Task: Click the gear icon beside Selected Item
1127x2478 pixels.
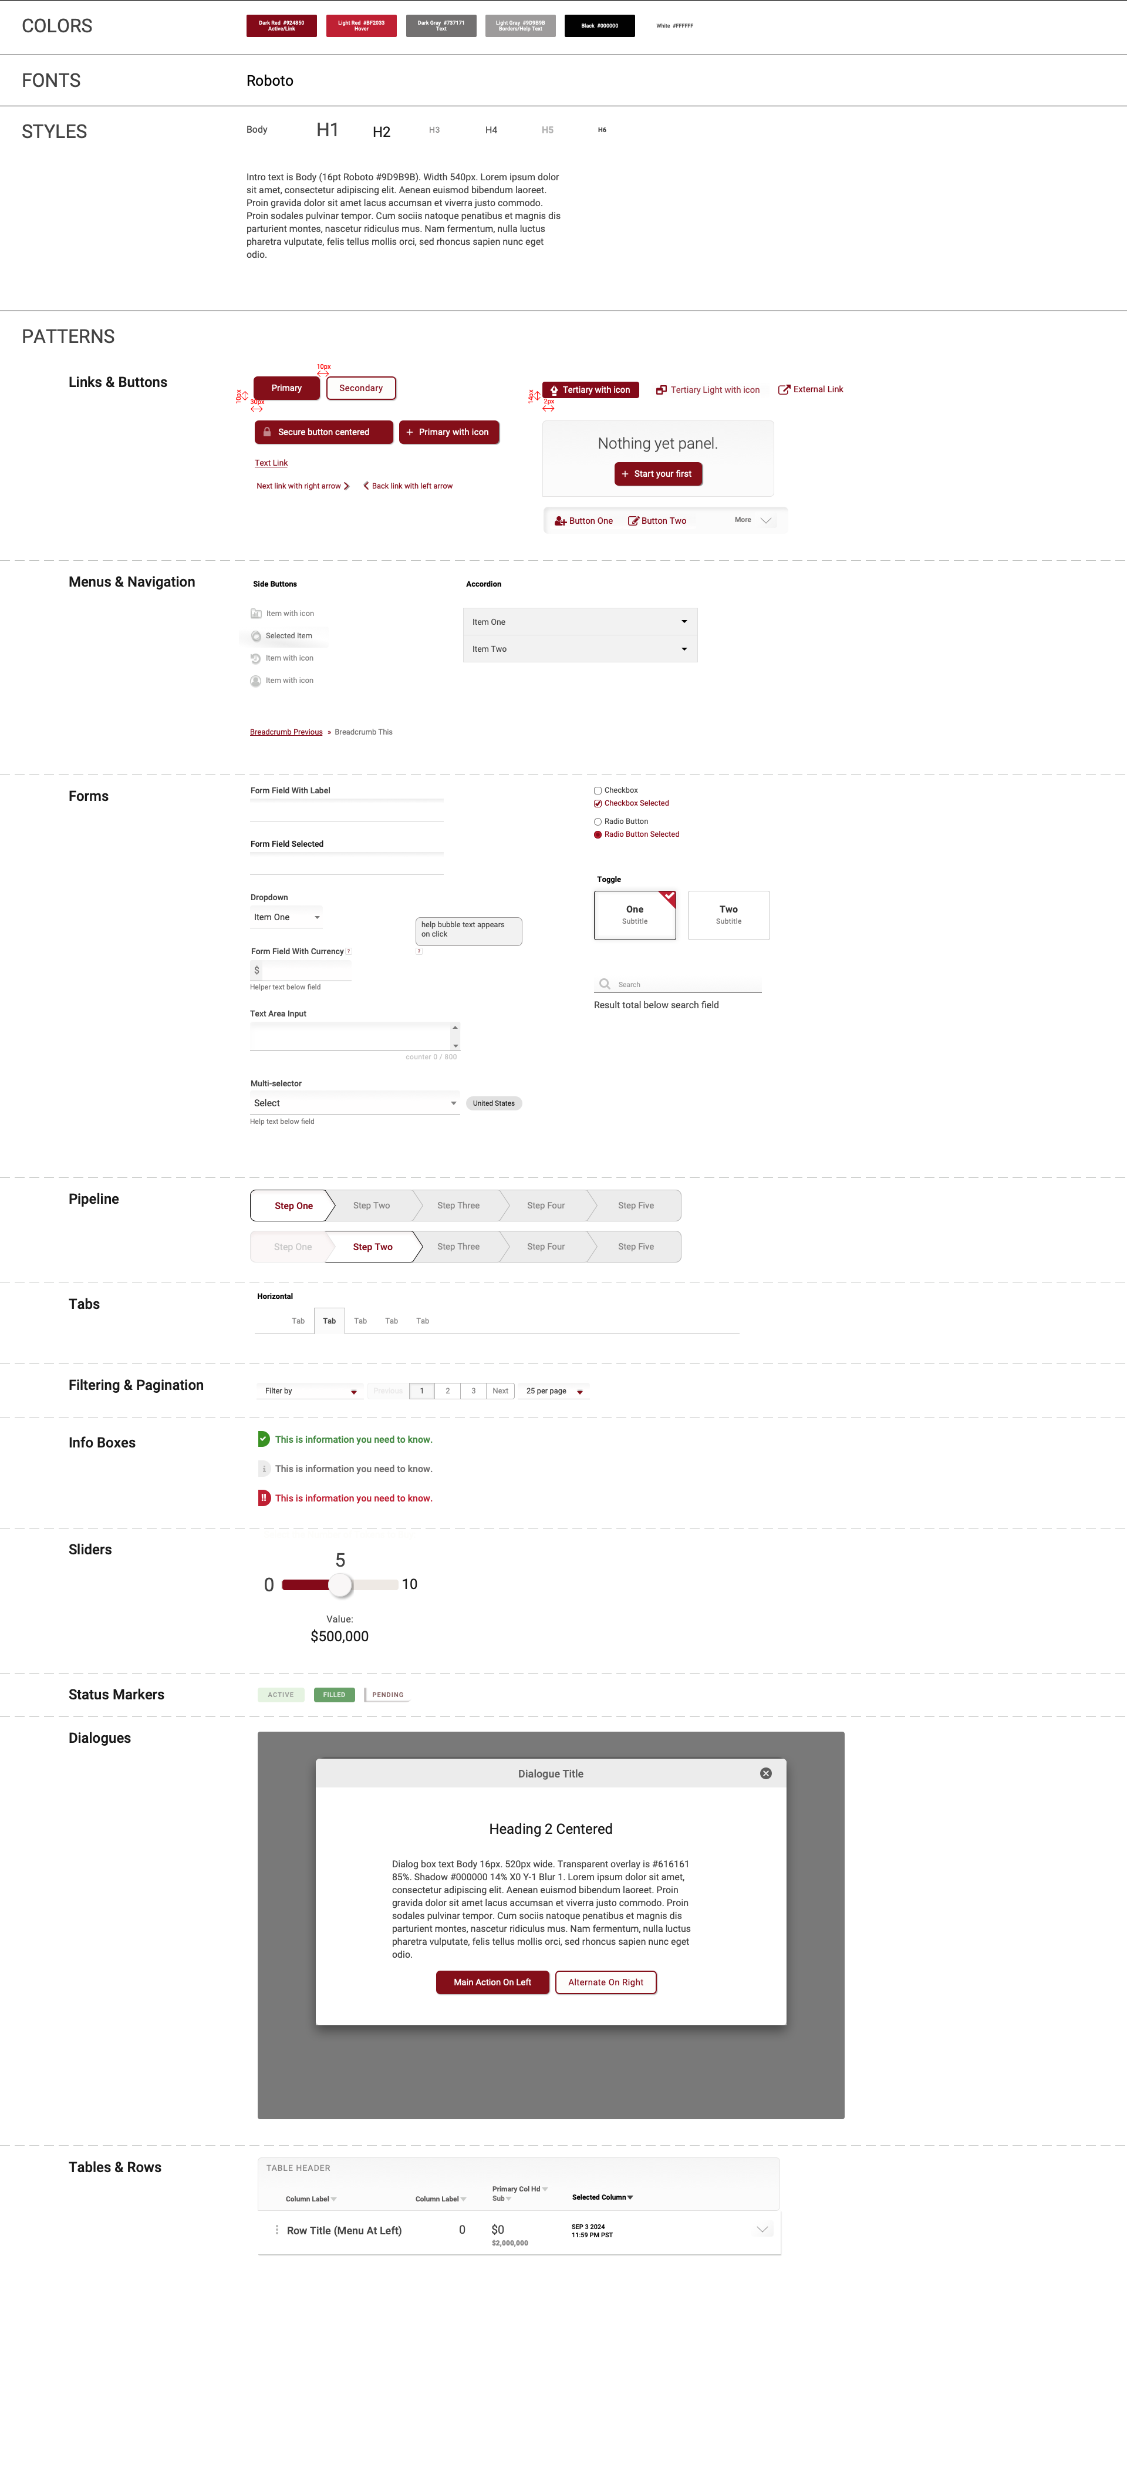Action: click(256, 636)
